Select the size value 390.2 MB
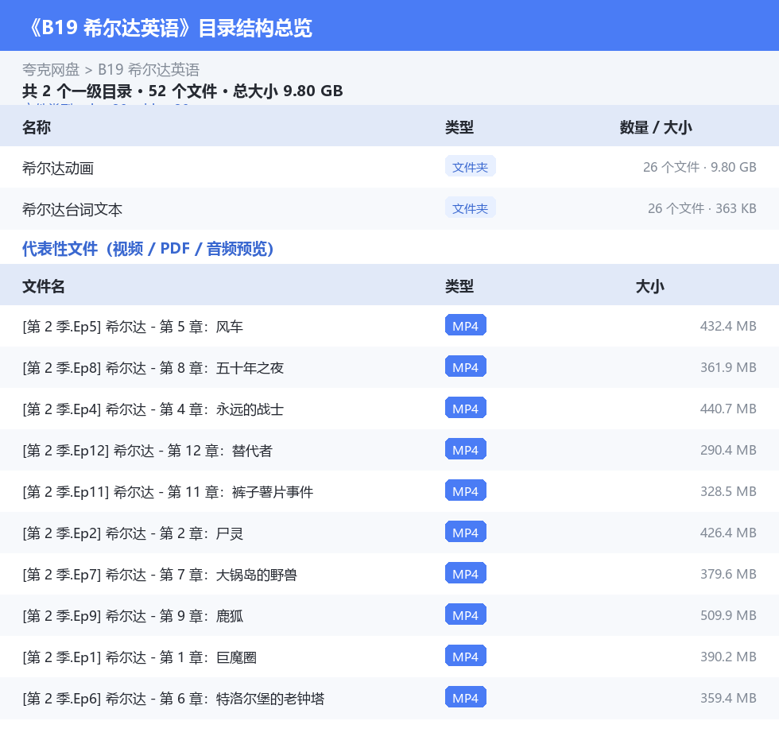 (728, 656)
